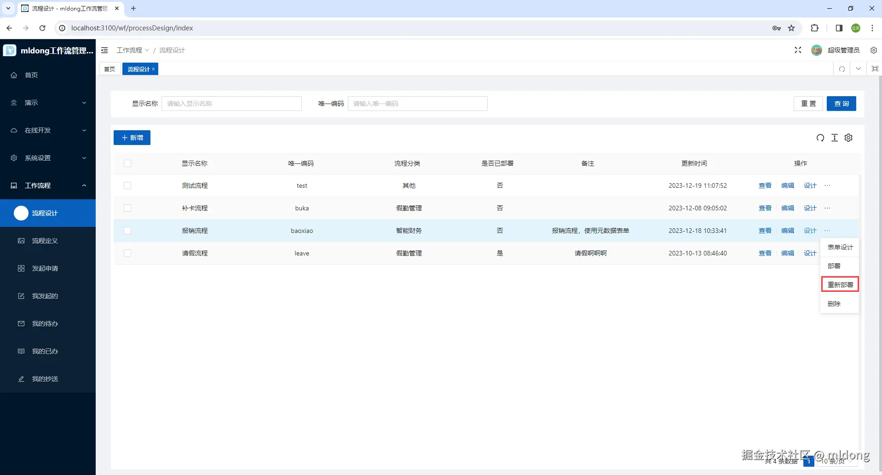Viewport: 882px width, 475px height.
Task: Select the 补卡流程 row checkbox
Action: click(127, 208)
